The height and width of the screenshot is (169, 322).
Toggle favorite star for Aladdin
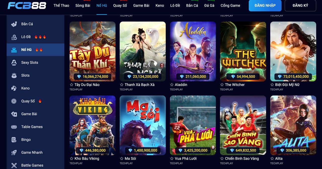[x=172, y=85]
